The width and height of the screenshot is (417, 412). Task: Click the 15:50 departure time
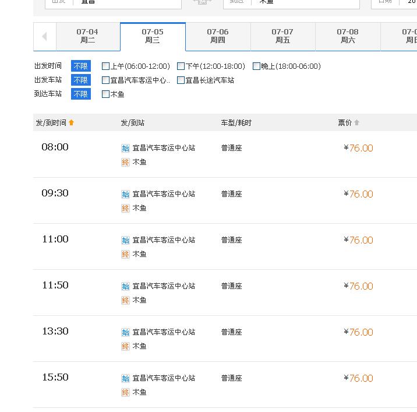55,378
